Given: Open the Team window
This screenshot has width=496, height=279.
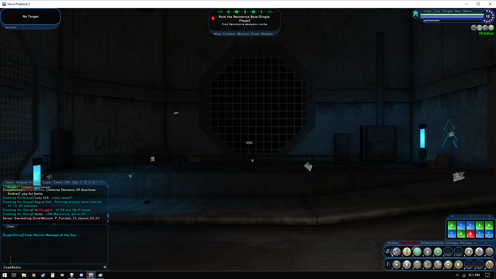Looking at the screenshot, I should [10, 182].
